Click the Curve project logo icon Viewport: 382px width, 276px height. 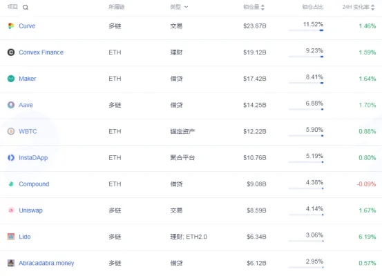coord(11,26)
